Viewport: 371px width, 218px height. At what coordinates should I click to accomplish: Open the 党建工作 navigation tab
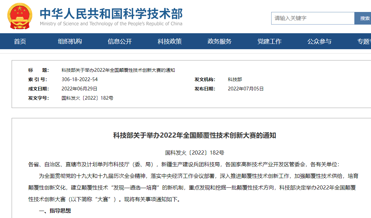pyautogui.click(x=270, y=42)
